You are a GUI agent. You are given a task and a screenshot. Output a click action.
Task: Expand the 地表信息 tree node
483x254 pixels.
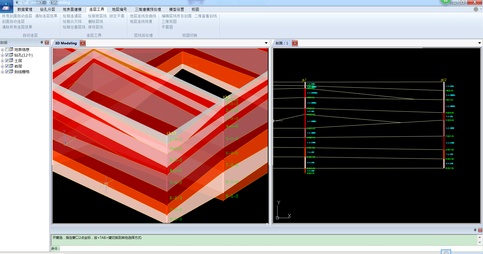(2, 50)
